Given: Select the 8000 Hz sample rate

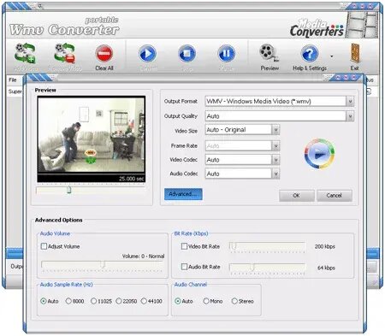Looking at the screenshot, I should (68, 301).
